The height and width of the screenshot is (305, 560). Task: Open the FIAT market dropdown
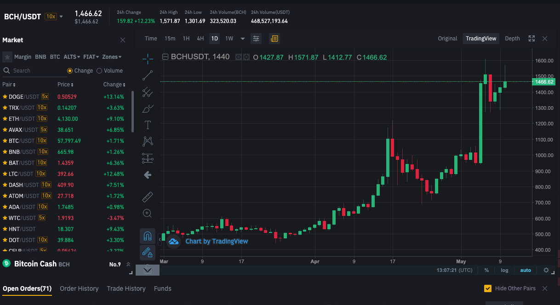click(x=91, y=57)
